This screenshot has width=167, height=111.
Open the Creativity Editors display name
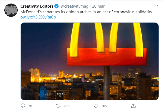coord(37,6)
